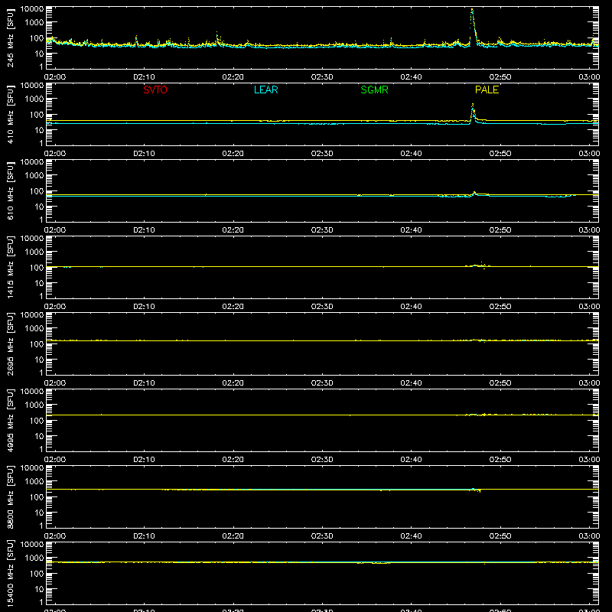Click the 10000 y-axis label on the 245 MHz plot
Viewport: 612px width, 612px height.
pos(32,9)
